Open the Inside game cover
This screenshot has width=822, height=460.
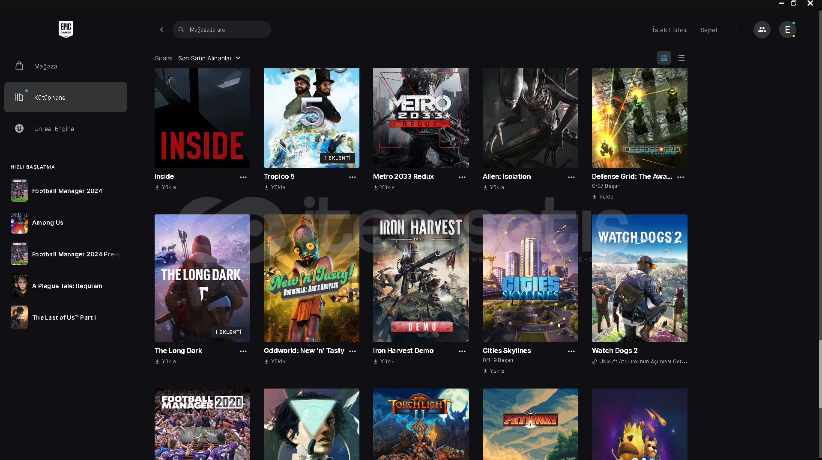(202, 118)
